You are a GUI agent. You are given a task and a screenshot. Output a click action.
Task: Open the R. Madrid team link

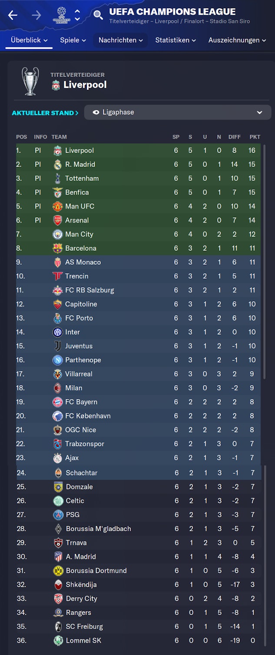tap(80, 164)
